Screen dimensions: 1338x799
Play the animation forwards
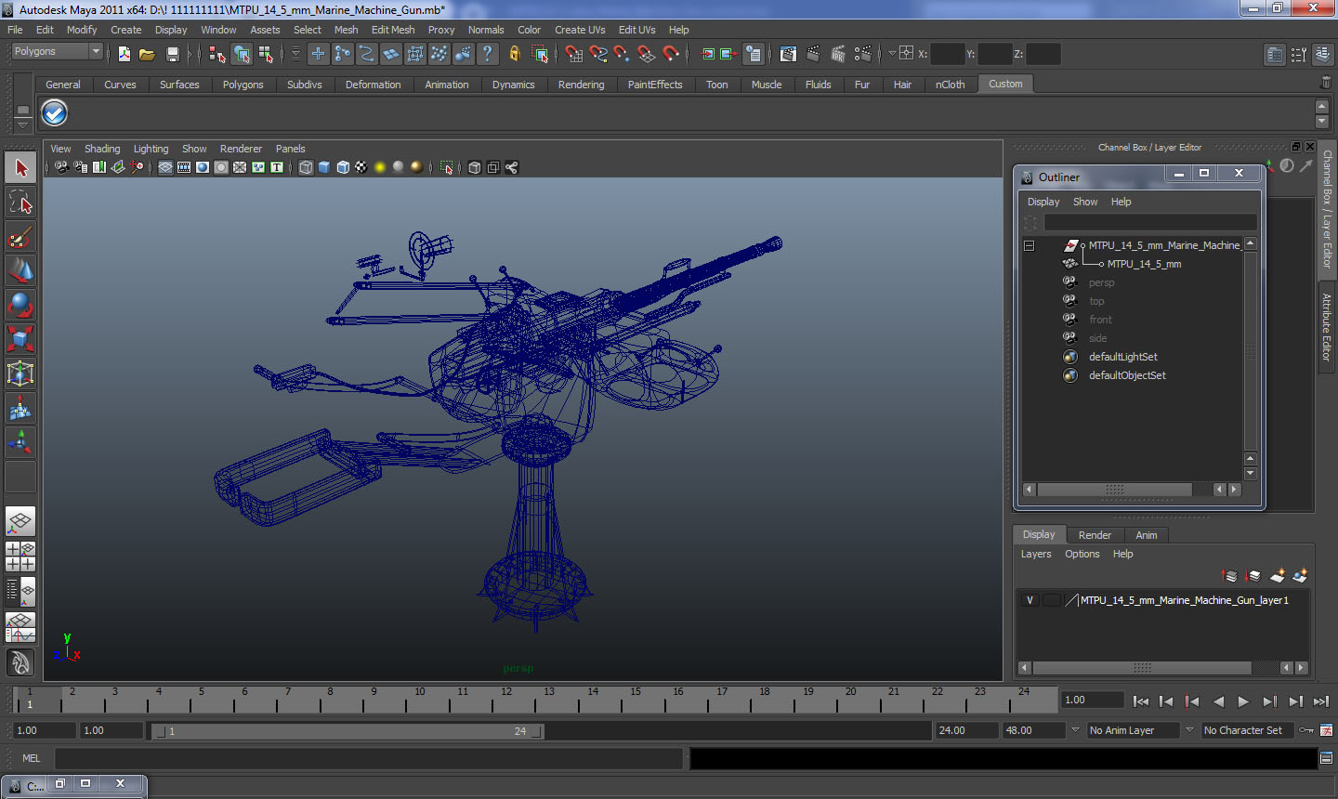pos(1243,701)
